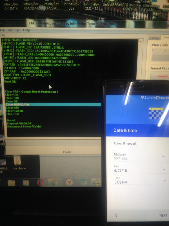Select the "Clear DIN" log line

tap(12, 98)
